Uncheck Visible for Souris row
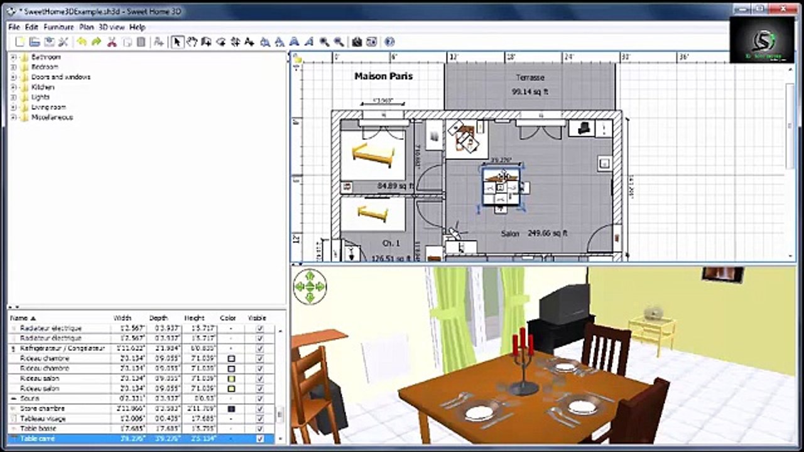Screen dimensions: 804x452 click(x=260, y=399)
